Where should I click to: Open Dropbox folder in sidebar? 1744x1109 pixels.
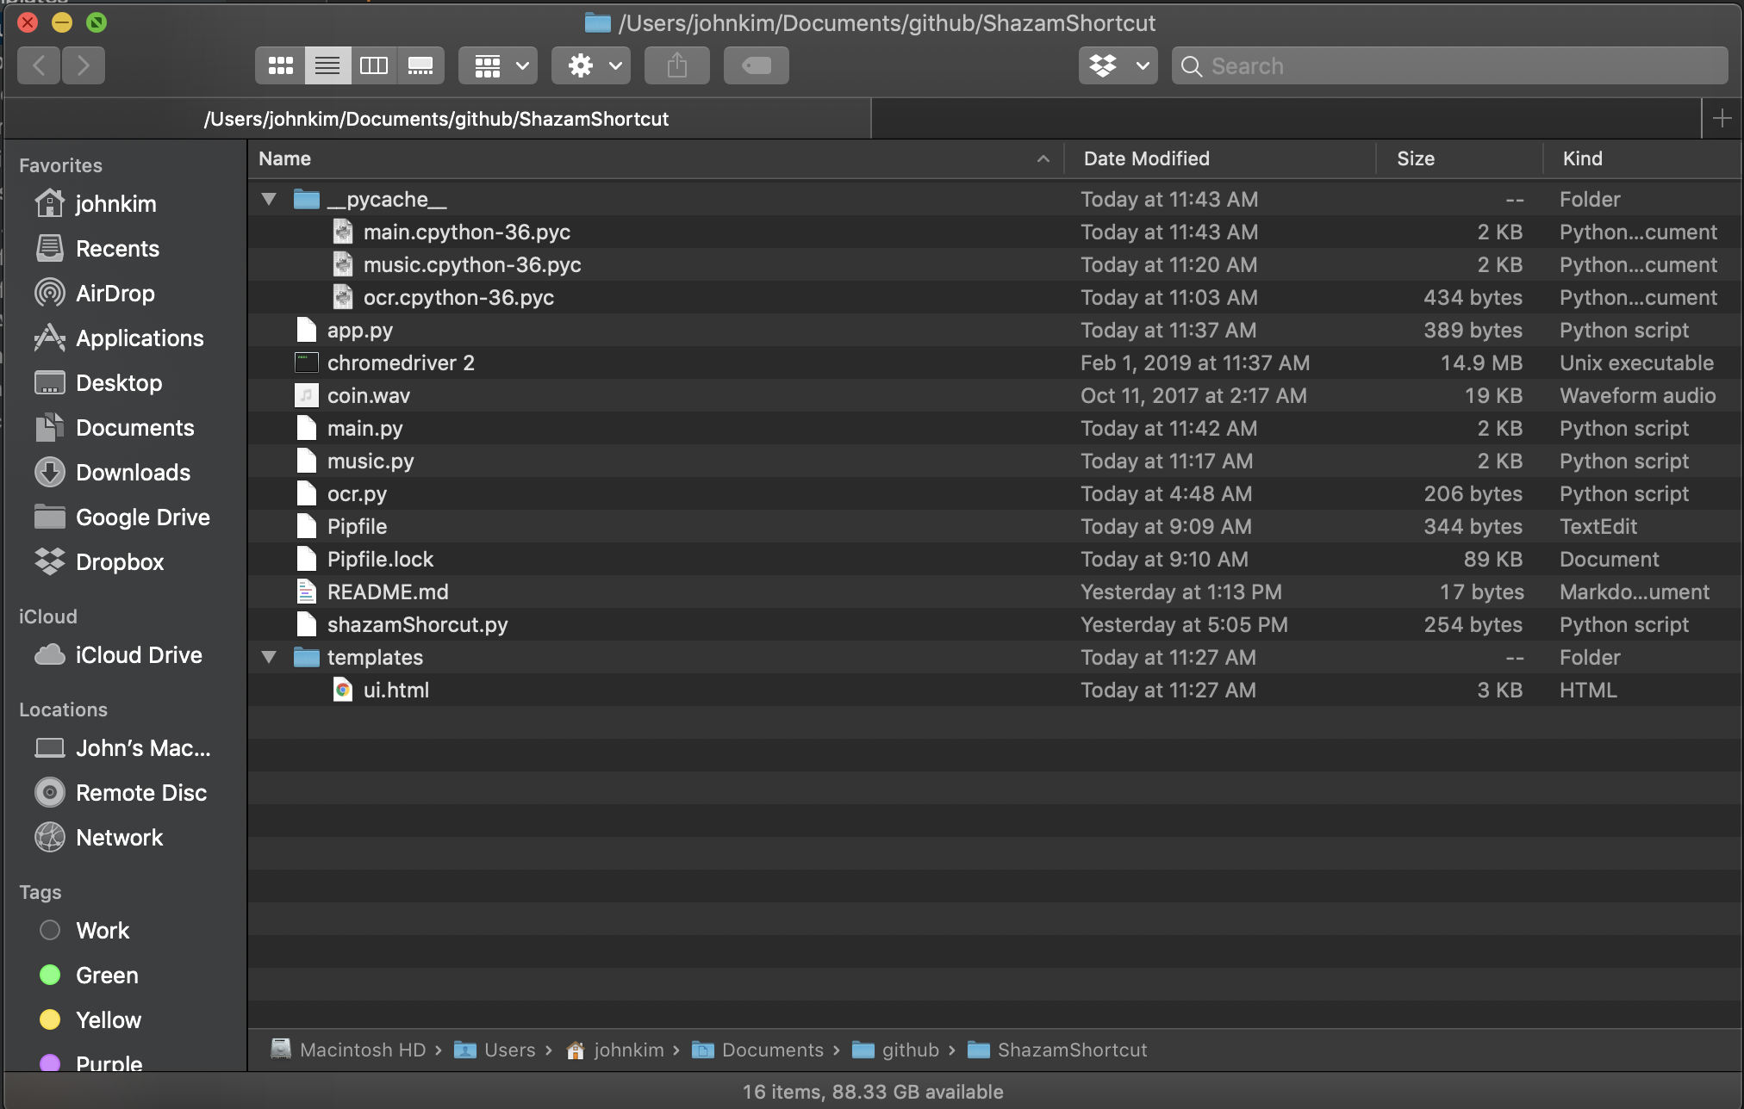119,562
